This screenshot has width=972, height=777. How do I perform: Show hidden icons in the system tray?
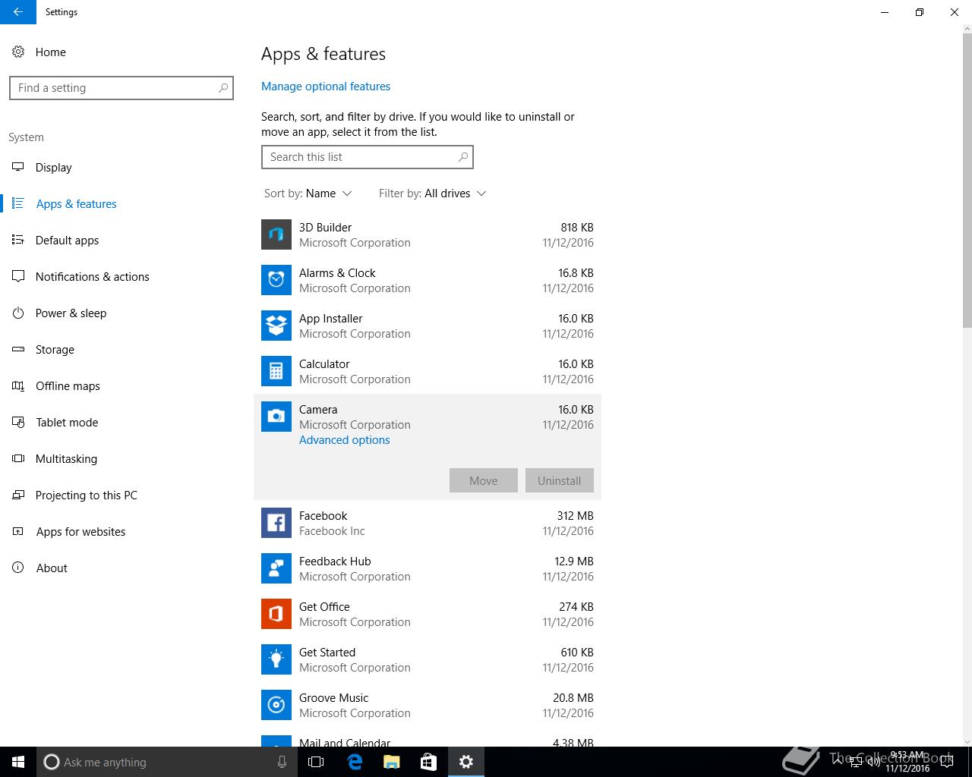[837, 762]
